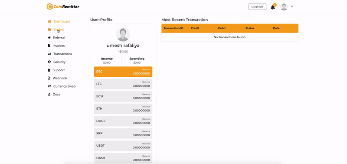
Task: Click the 'User-Profile' heading
Action: click(x=101, y=20)
